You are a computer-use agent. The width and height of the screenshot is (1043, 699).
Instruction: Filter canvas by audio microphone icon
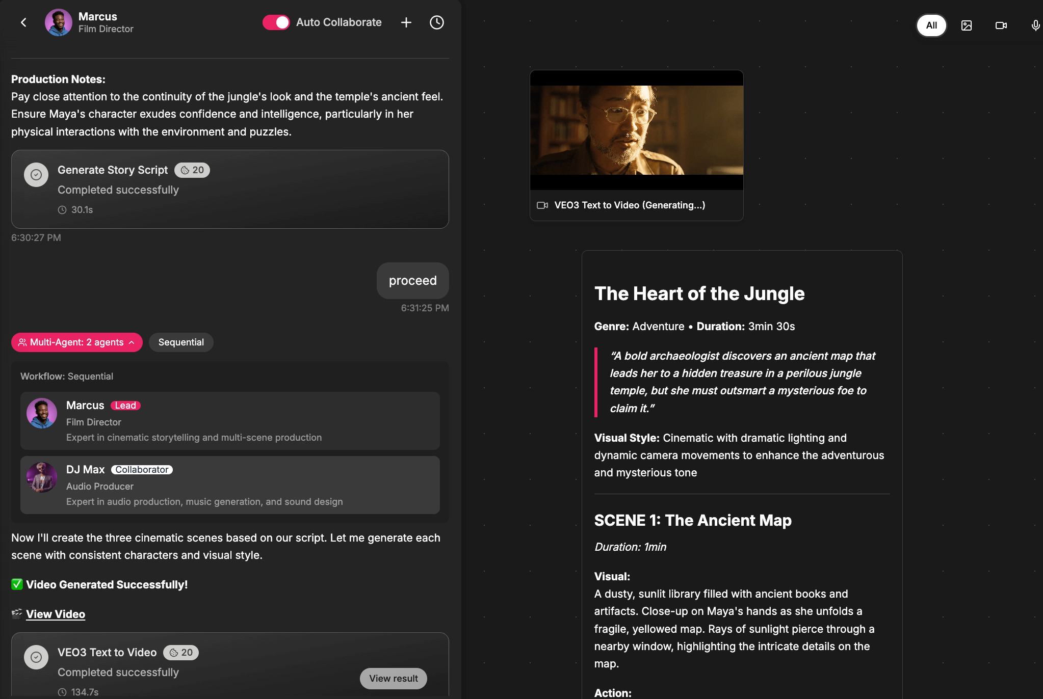point(1035,25)
